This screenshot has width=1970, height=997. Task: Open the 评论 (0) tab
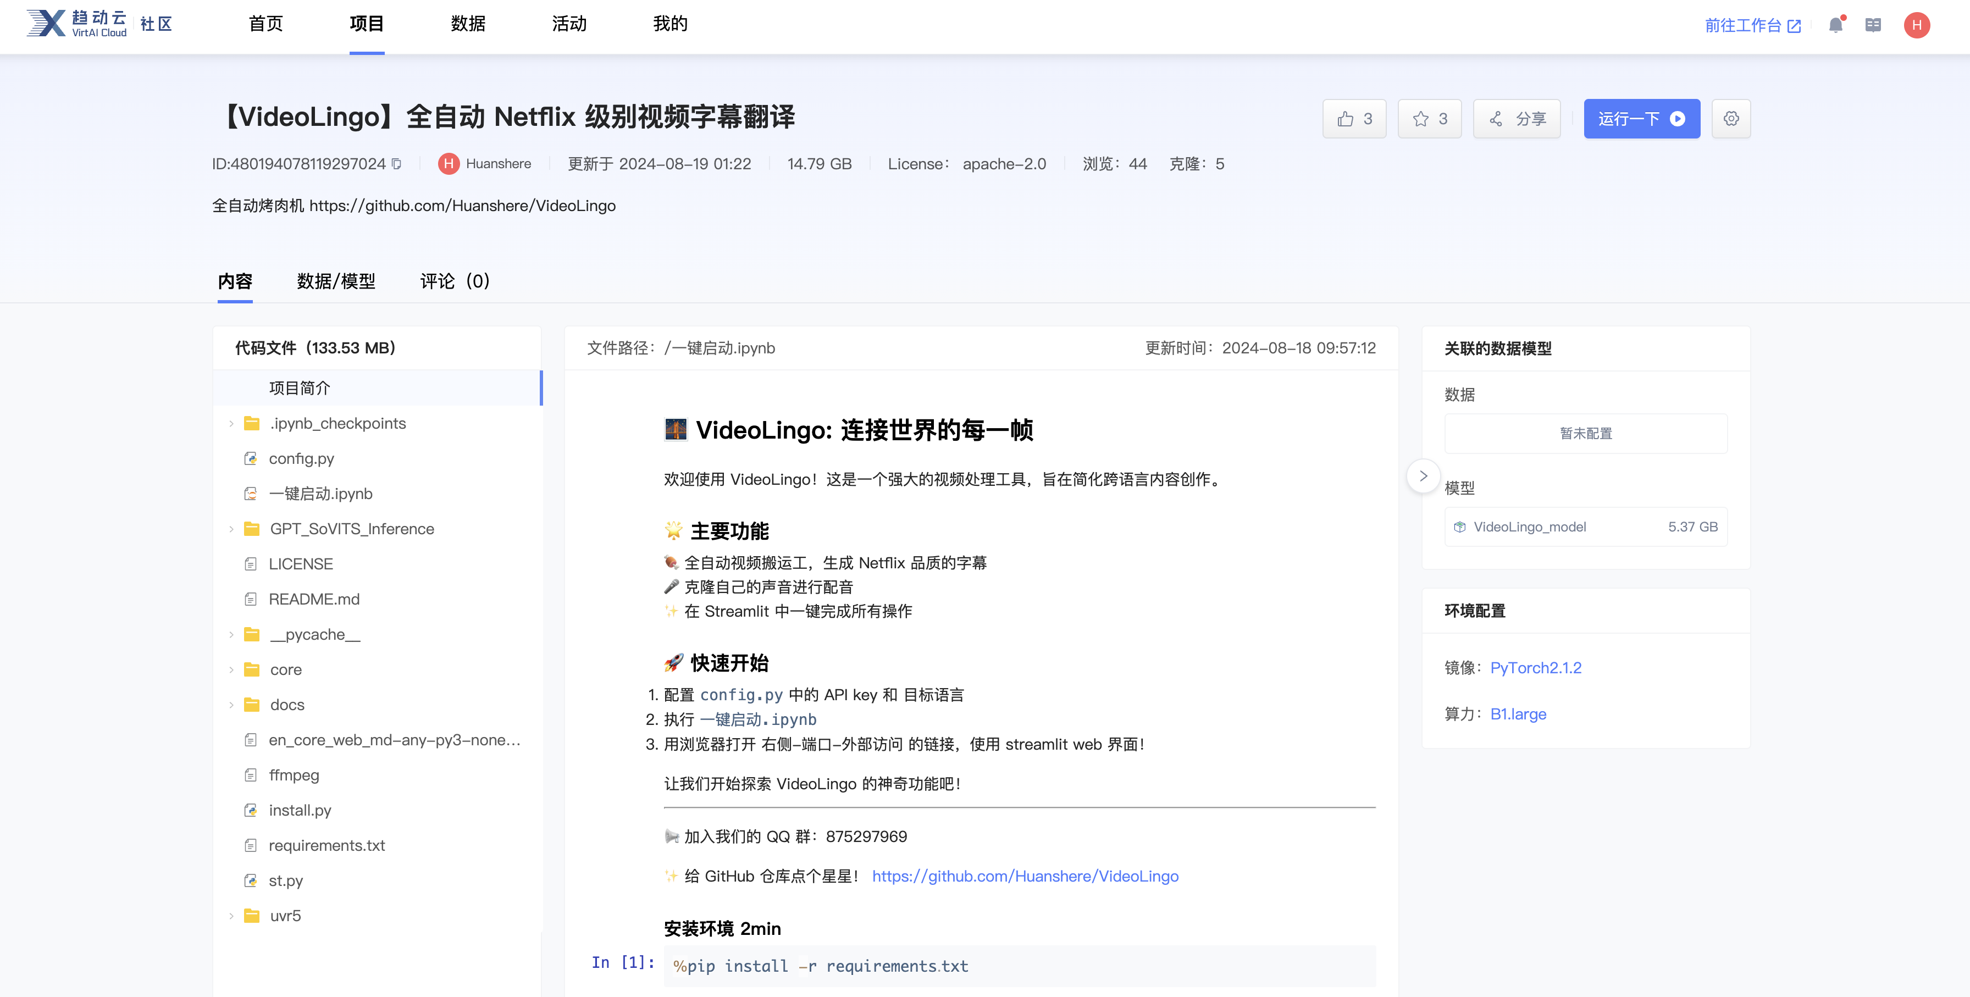point(454,281)
